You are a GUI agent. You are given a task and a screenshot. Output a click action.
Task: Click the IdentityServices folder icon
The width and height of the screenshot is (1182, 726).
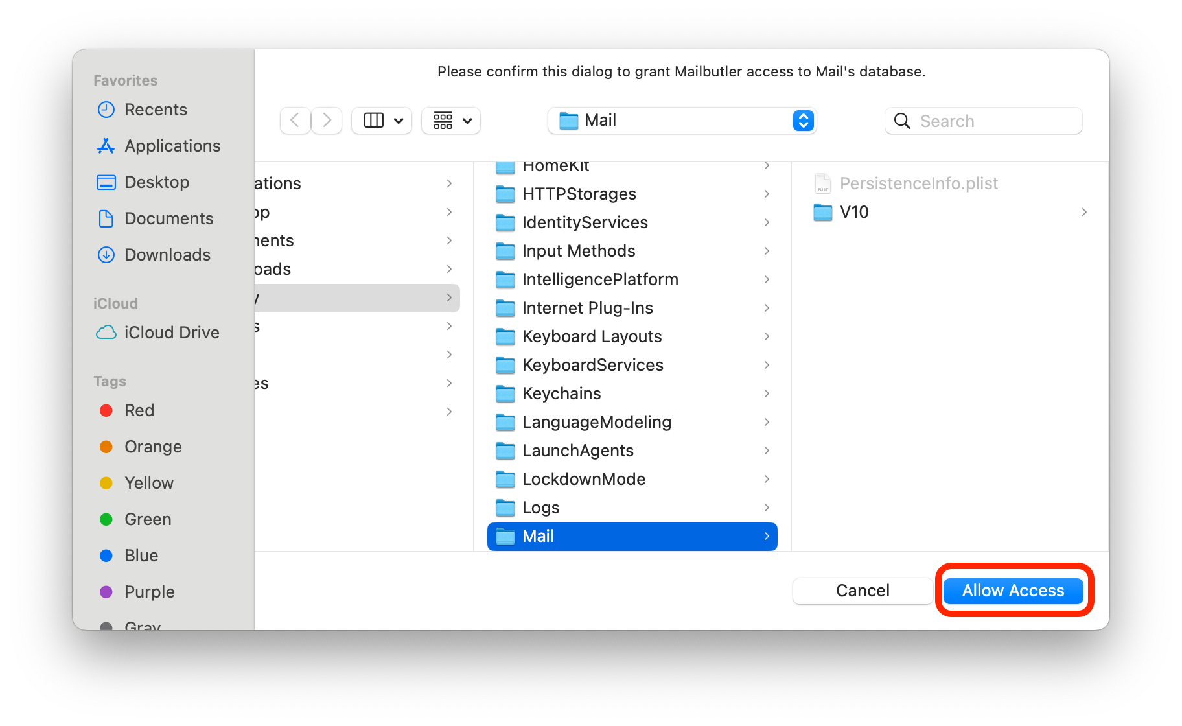[x=505, y=222]
